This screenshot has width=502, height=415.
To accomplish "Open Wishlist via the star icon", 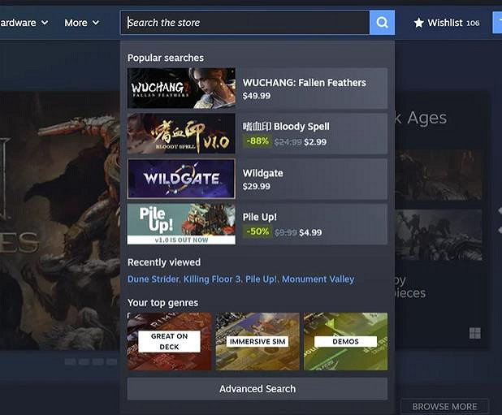I will [x=419, y=23].
